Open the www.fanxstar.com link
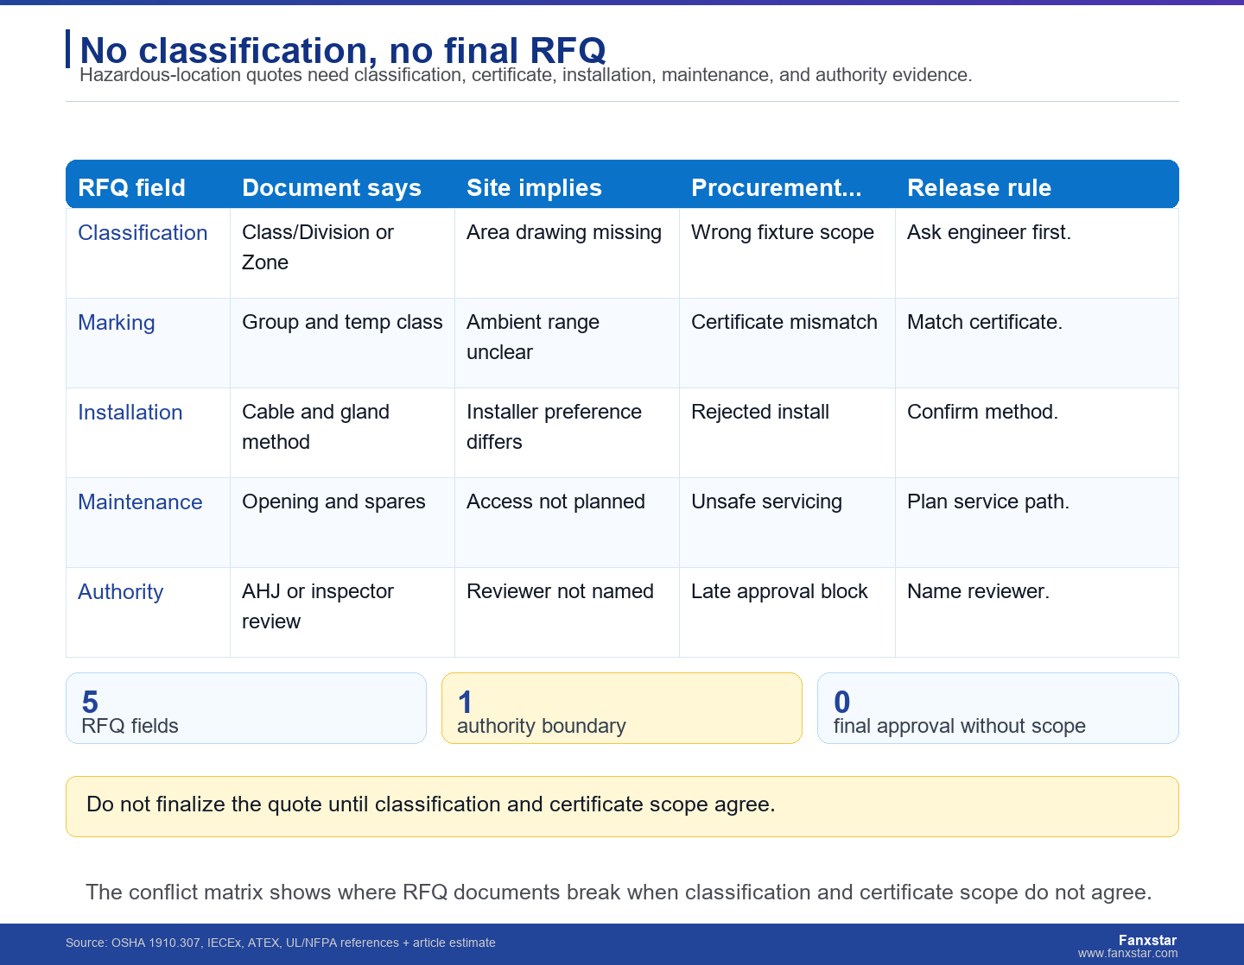The image size is (1244, 965). click(x=1127, y=954)
